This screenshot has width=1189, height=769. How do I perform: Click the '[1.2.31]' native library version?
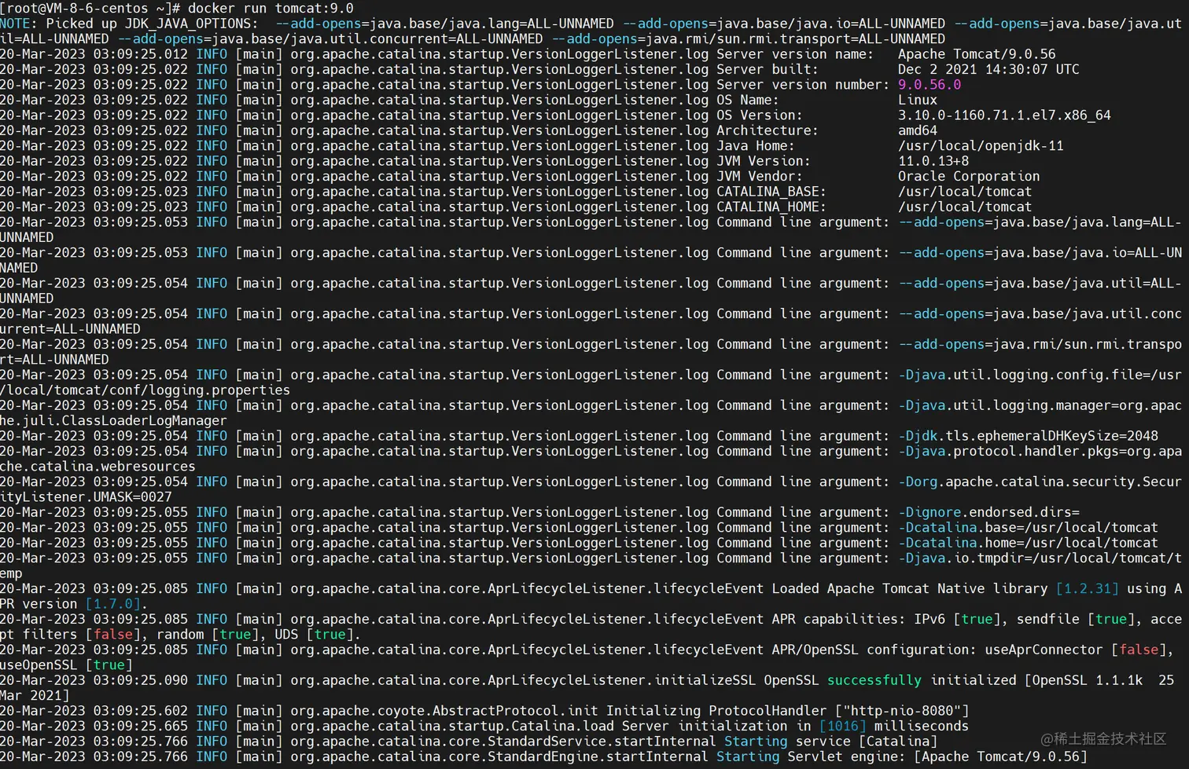click(1088, 589)
